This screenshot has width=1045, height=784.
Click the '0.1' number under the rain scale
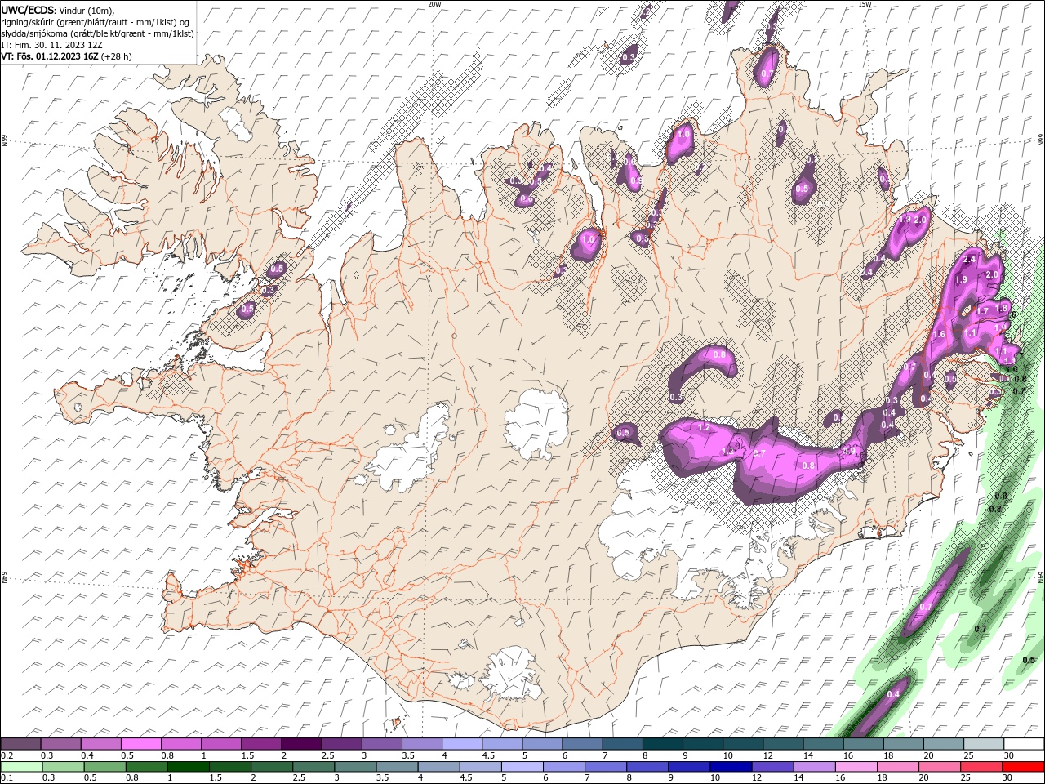[x=7, y=778]
